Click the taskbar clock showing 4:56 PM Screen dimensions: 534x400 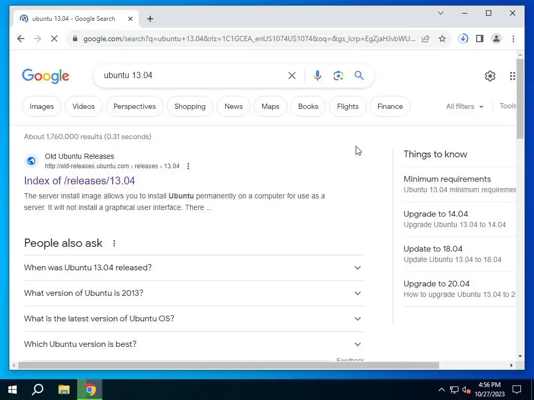pos(490,390)
